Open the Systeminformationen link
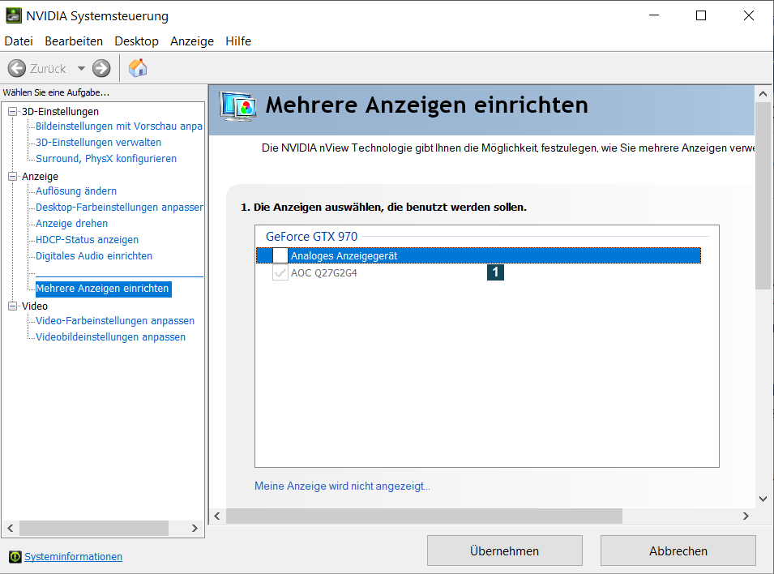This screenshot has height=574, width=774. [74, 557]
